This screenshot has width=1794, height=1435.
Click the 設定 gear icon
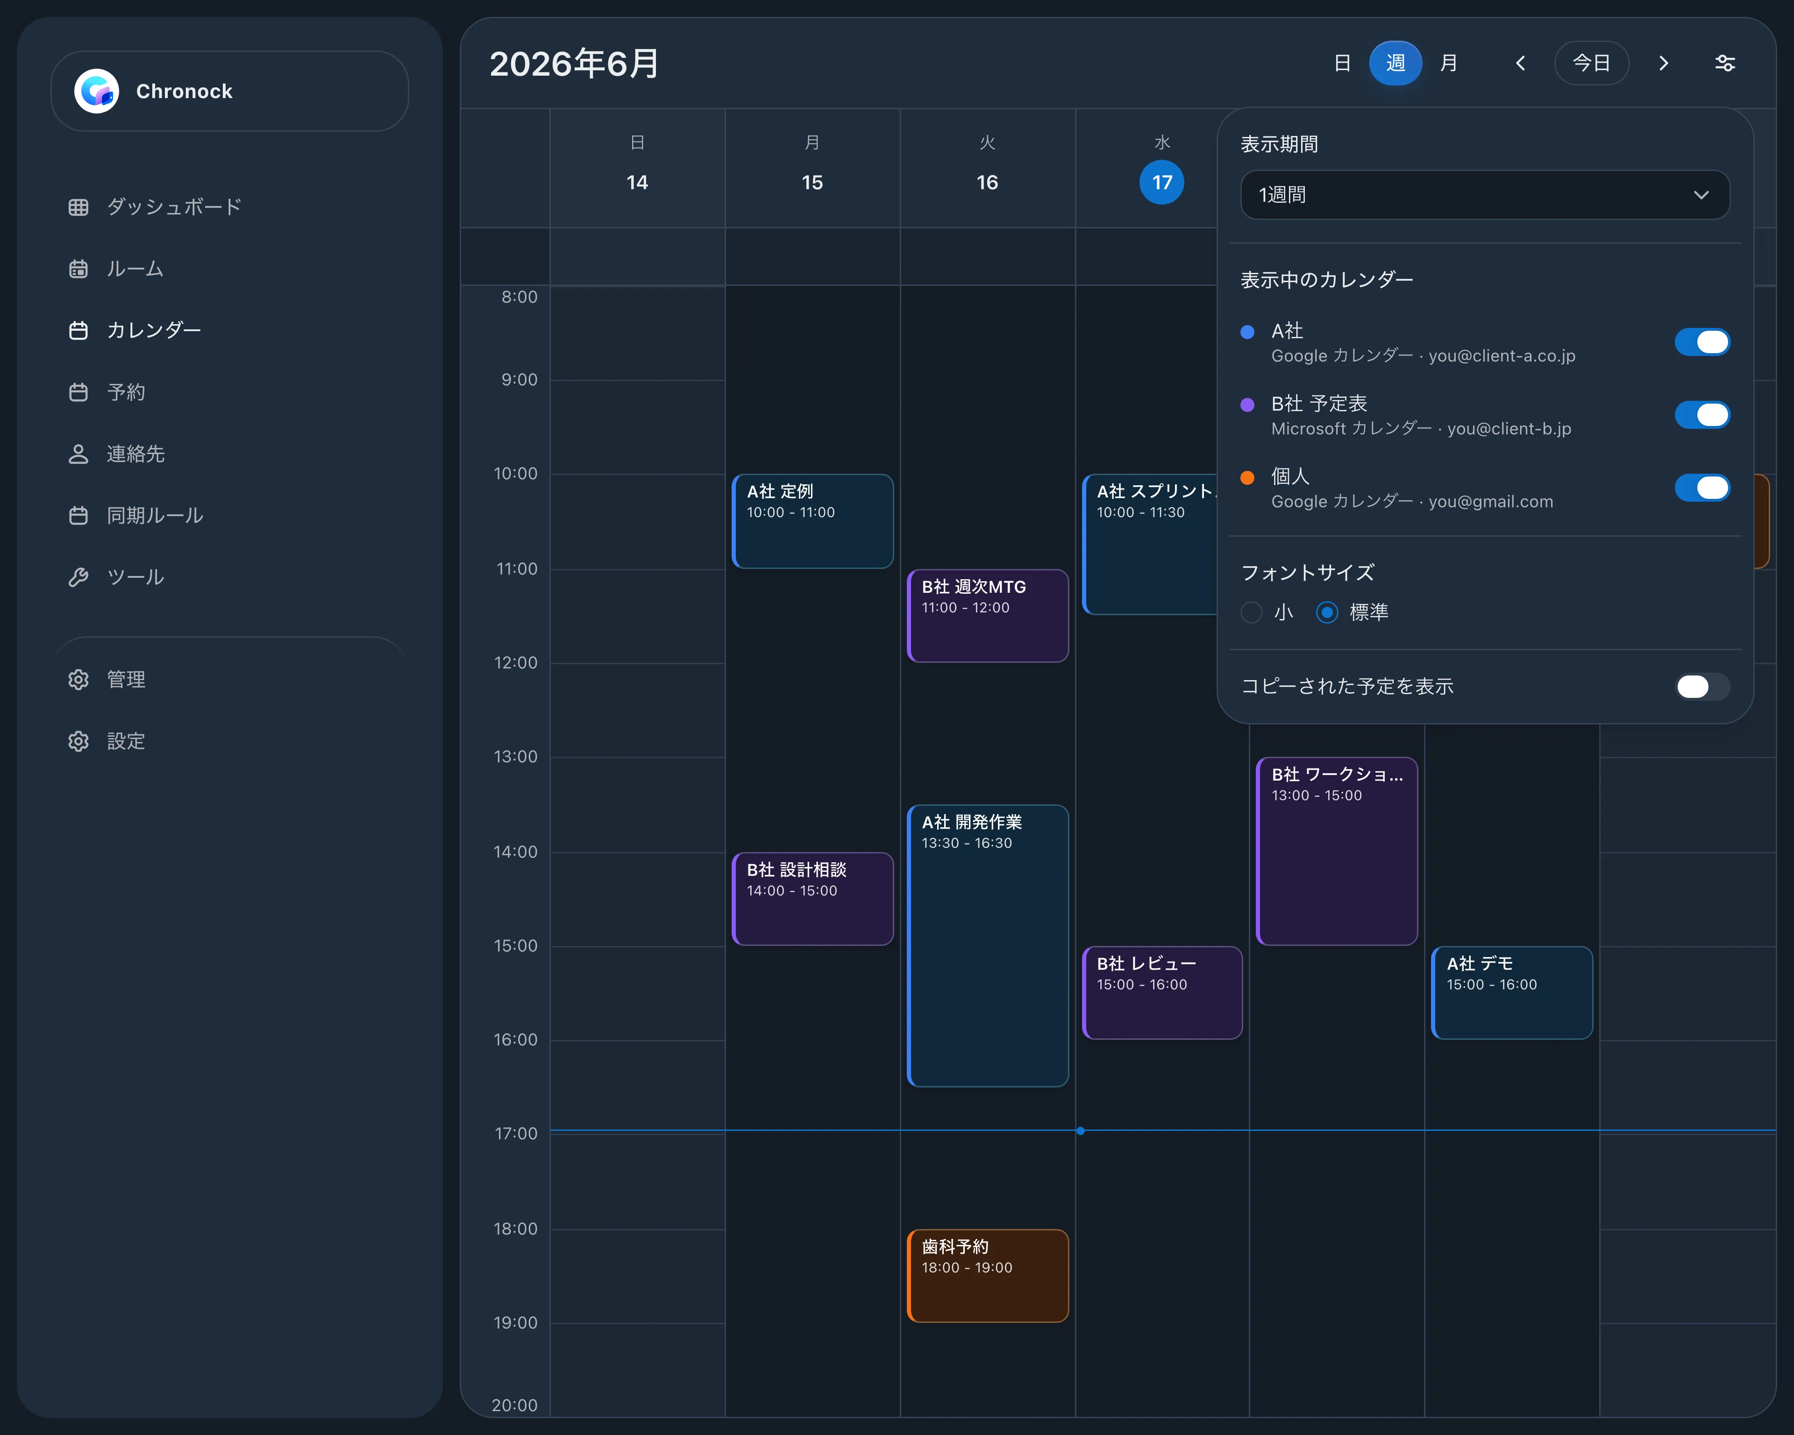[x=78, y=741]
